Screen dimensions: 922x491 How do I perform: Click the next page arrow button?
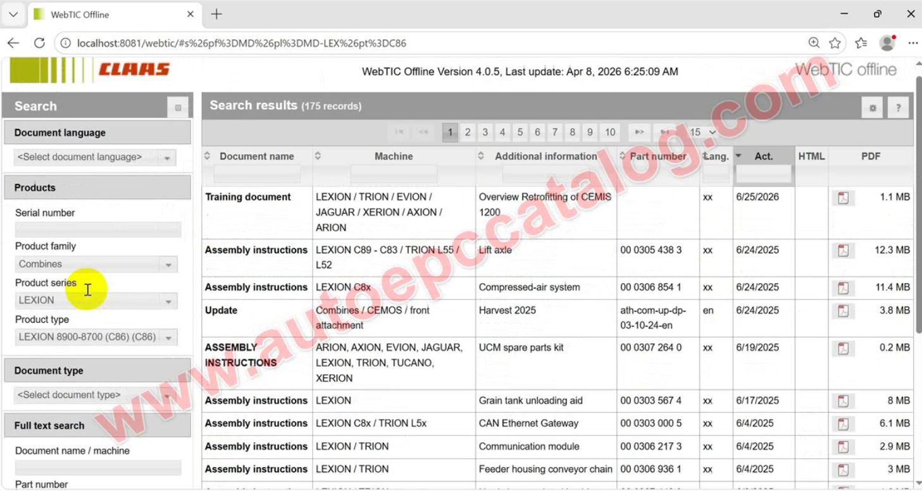pos(639,132)
